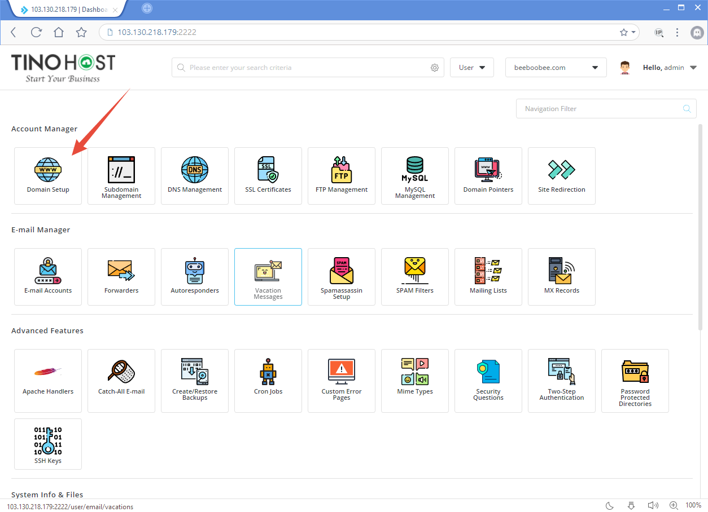The height and width of the screenshot is (512, 708).
Task: Open the E-mail Accounts manager
Action: [47, 277]
